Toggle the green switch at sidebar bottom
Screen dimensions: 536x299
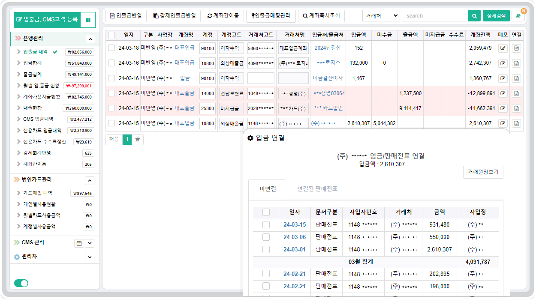pos(21,283)
